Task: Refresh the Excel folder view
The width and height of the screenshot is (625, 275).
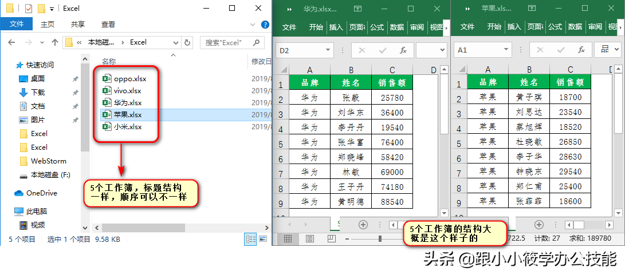Action: click(x=187, y=42)
